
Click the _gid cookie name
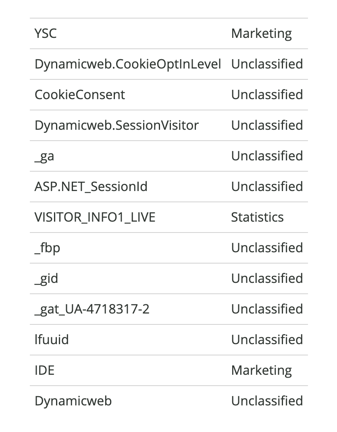pyautogui.click(x=46, y=279)
